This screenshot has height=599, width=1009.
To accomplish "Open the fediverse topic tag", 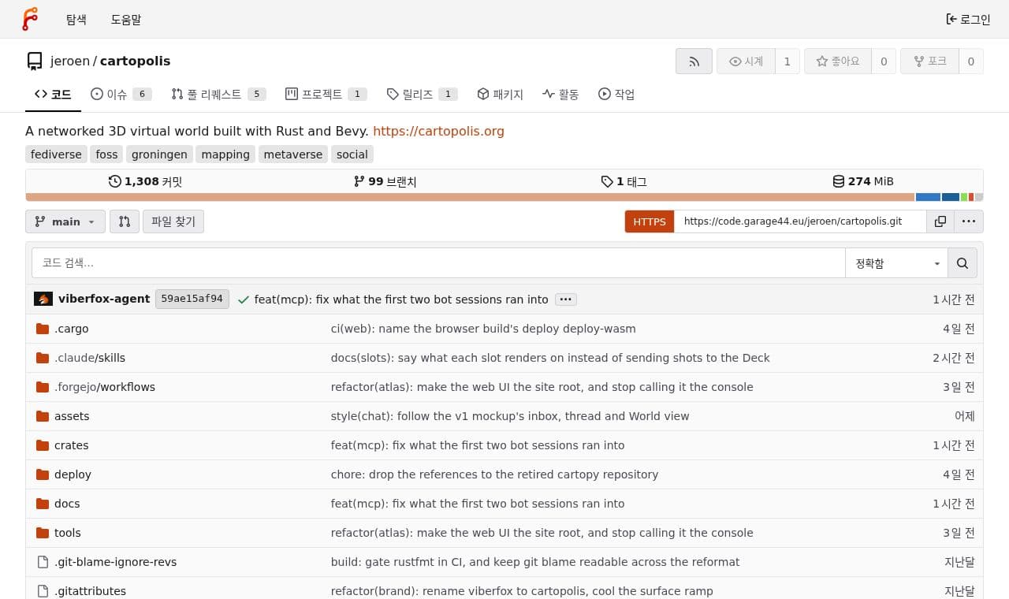I will click(56, 154).
